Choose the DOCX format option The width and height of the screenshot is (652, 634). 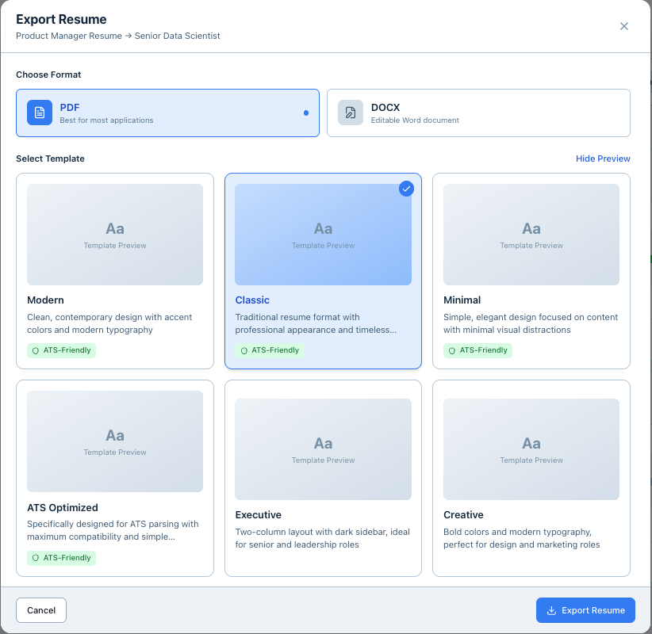tap(478, 113)
